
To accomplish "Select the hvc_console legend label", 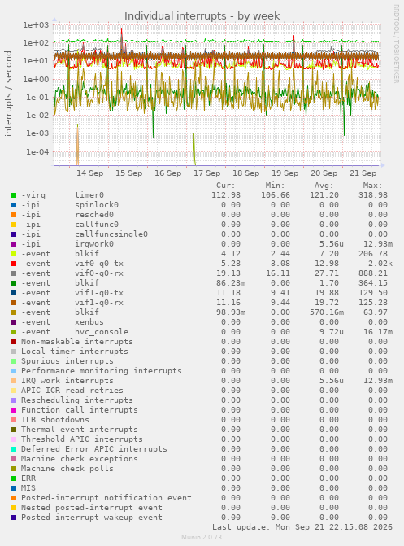I will (102, 332).
